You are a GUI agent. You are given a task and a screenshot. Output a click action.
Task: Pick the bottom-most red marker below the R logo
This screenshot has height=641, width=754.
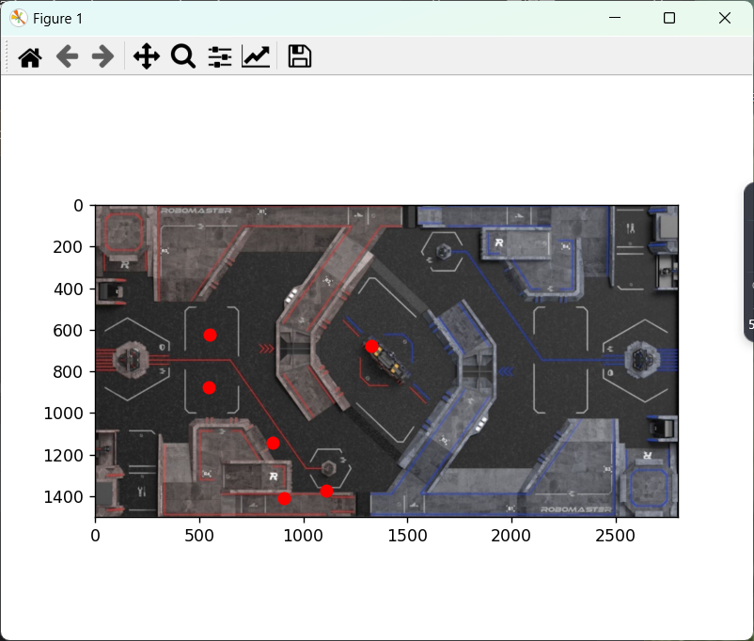tap(285, 498)
